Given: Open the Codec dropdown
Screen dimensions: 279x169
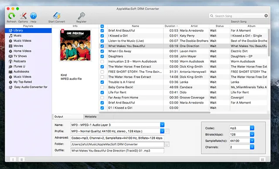Looking at the screenshot, I should pos(252,128).
